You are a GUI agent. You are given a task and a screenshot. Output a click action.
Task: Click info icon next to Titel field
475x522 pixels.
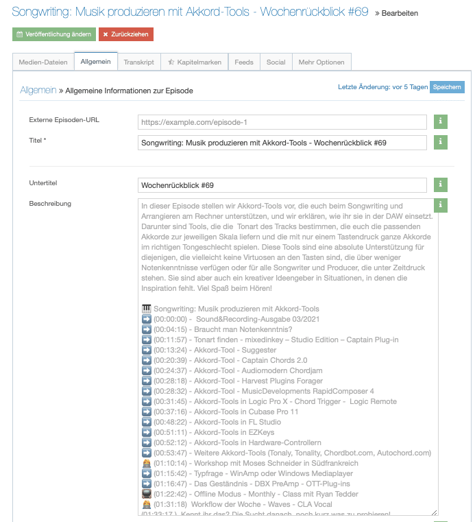point(441,142)
